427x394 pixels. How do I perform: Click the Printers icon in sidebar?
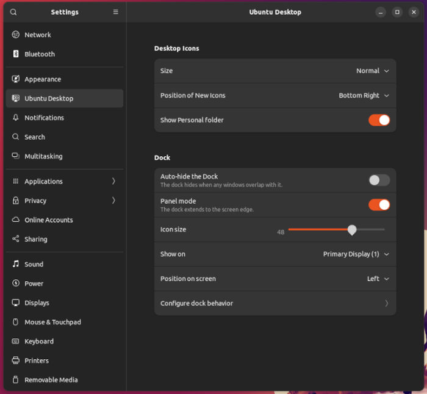[x=15, y=360]
